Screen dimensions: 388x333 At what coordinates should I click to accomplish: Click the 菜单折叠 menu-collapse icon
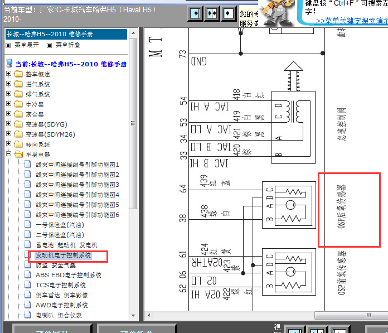[x=49, y=45]
